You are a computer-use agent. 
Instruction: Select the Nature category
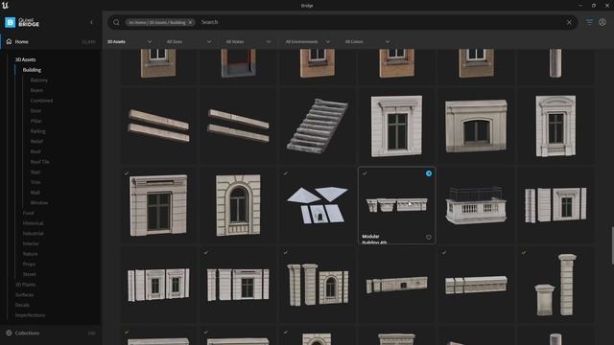click(x=30, y=254)
